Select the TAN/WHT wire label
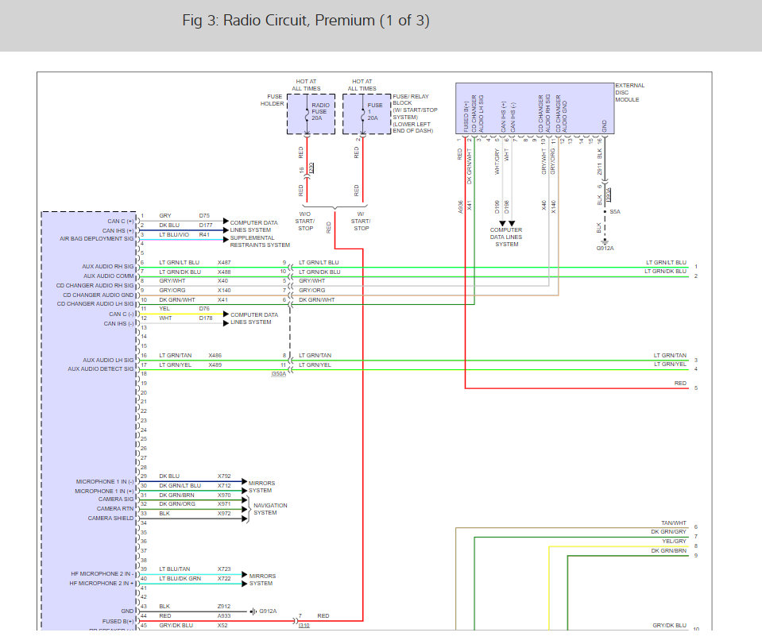The width and height of the screenshot is (762, 644). click(674, 523)
